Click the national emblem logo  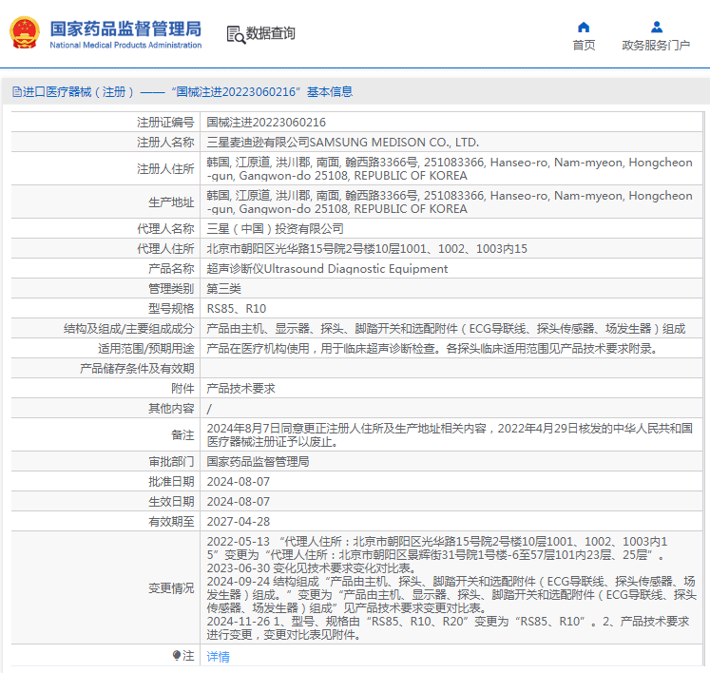[25, 32]
